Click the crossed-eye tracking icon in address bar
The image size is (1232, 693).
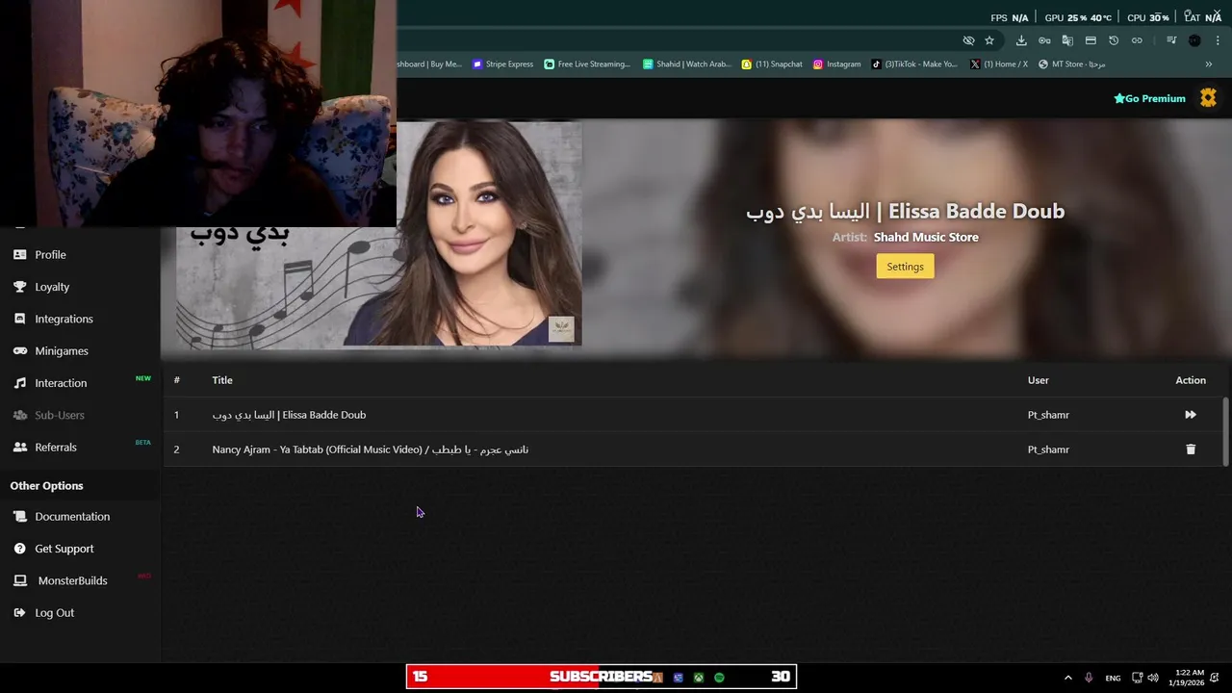coord(968,40)
